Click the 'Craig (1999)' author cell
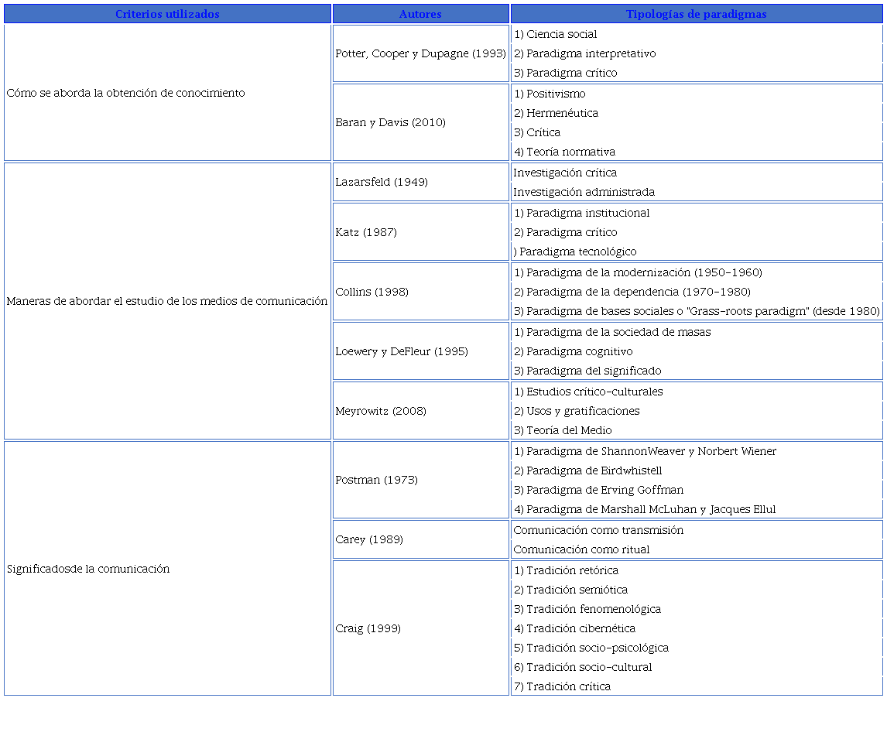Screen dimensions: 887x739 368,628
